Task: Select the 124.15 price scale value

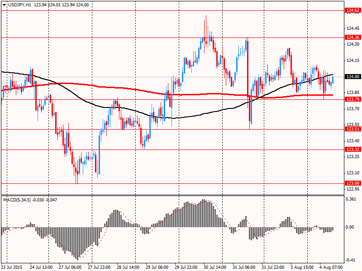Action: click(353, 61)
